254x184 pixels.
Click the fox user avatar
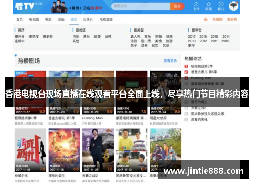pos(234,6)
